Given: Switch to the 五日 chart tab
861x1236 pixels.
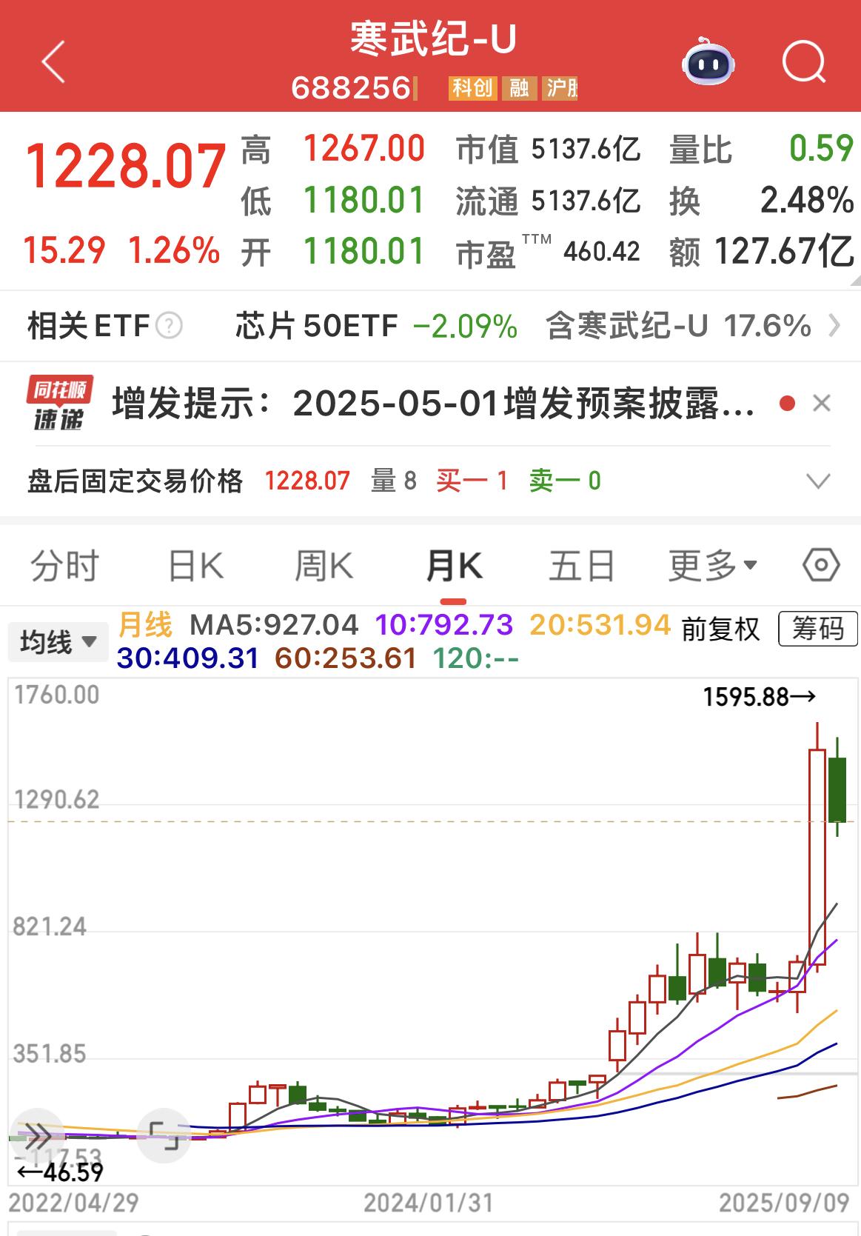Looking at the screenshot, I should point(582,567).
